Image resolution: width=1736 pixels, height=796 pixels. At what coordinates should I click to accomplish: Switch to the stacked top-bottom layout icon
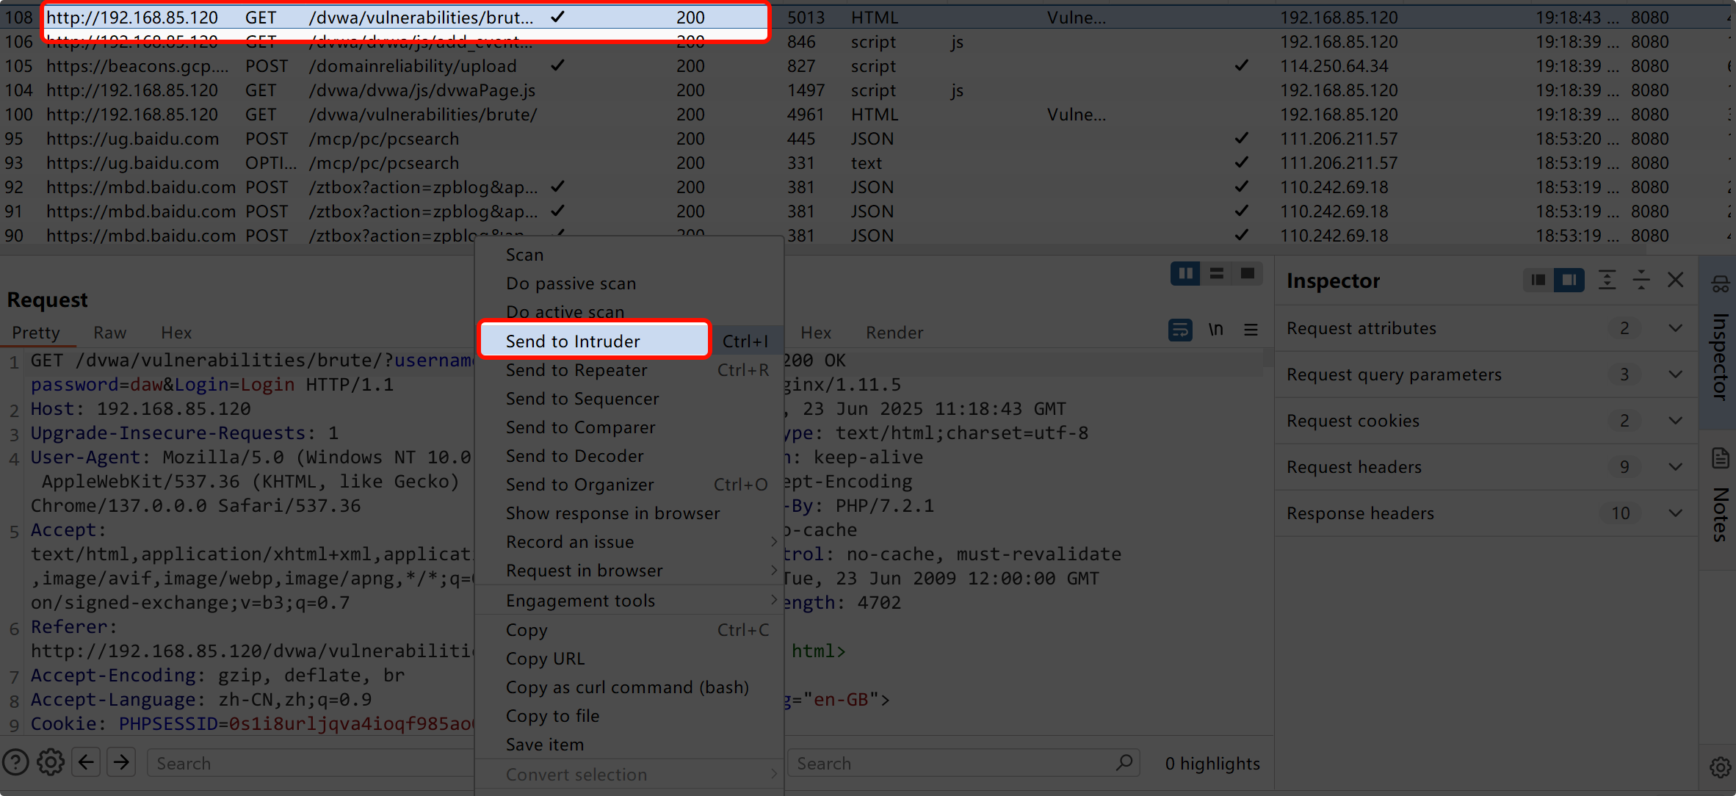pyautogui.click(x=1217, y=274)
